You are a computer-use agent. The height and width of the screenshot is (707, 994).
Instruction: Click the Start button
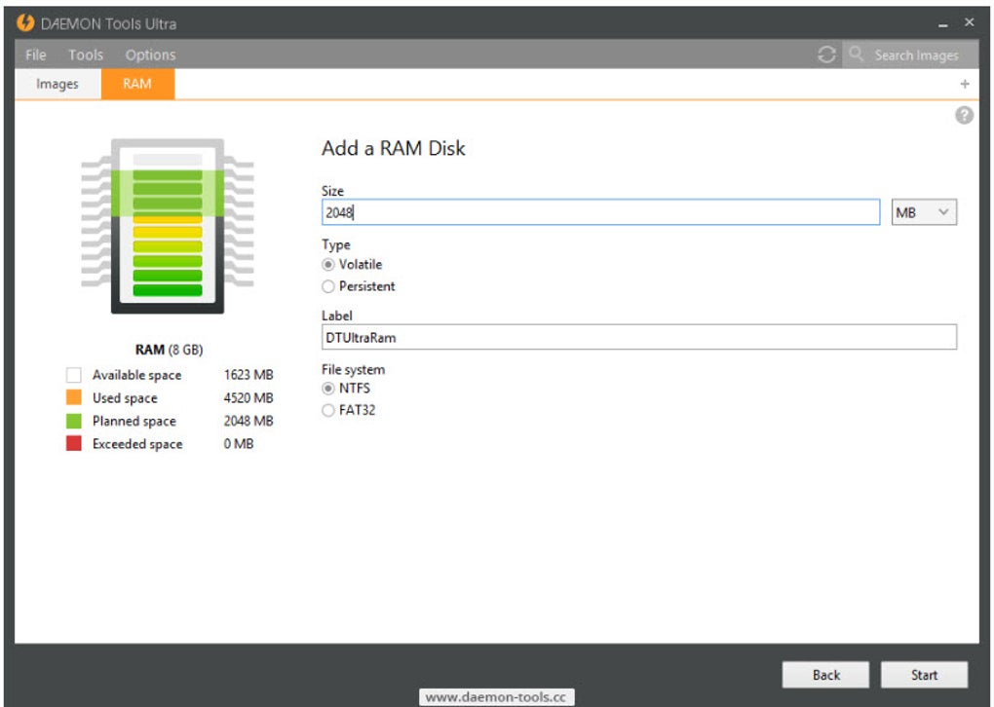coord(924,675)
